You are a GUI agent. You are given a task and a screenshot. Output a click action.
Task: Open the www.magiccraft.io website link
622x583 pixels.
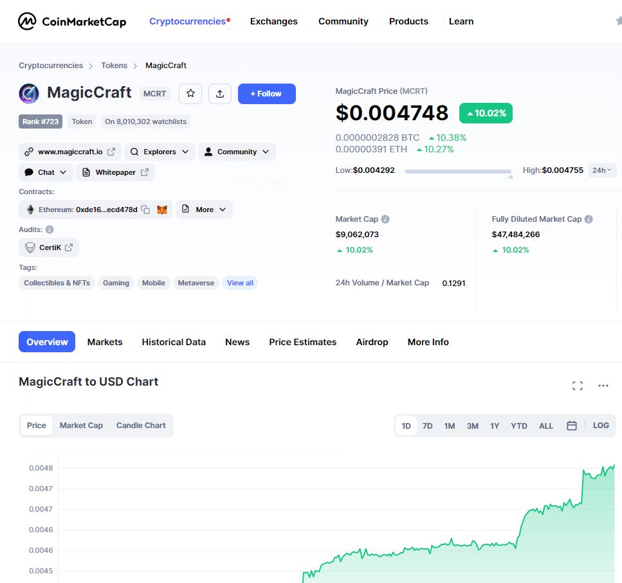[70, 152]
